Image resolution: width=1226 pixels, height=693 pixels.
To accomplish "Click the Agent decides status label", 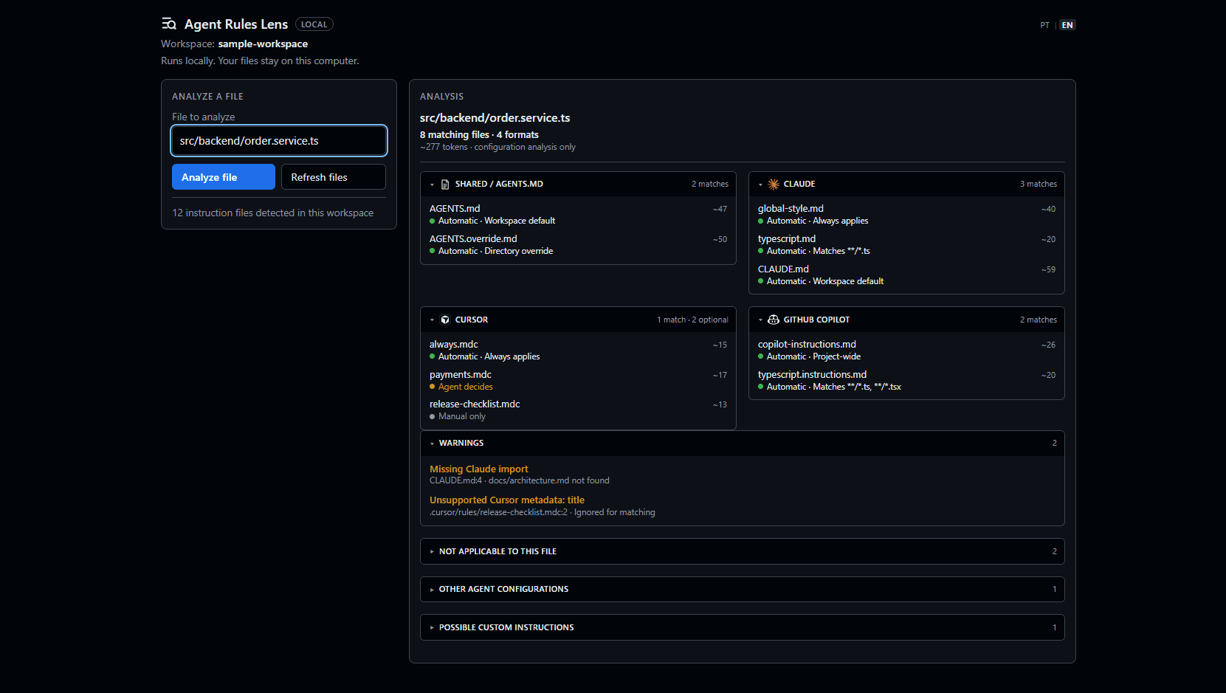I will (466, 387).
